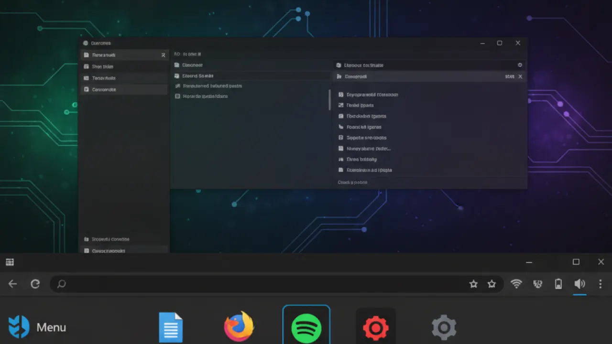Click the magnifier icon inside the address bar
The width and height of the screenshot is (612, 344).
pyautogui.click(x=61, y=284)
